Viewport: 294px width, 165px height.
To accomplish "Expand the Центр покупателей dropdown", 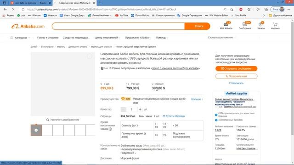I will 107,38.
